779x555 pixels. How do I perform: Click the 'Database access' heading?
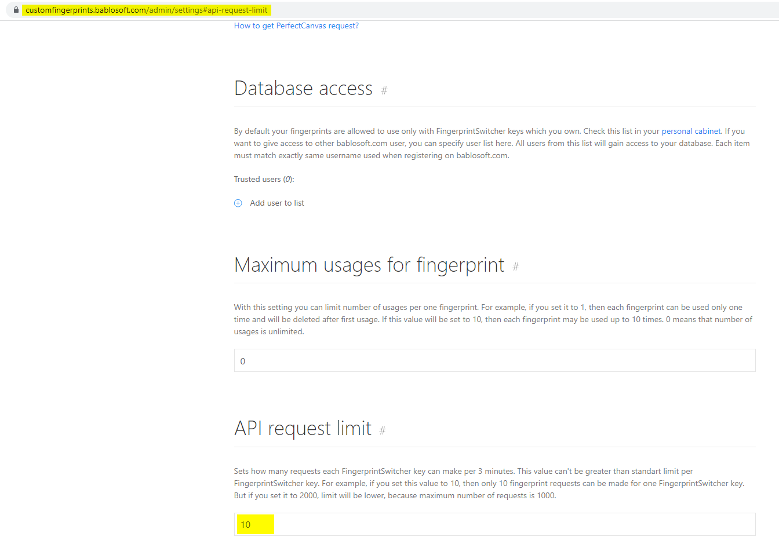tap(303, 89)
